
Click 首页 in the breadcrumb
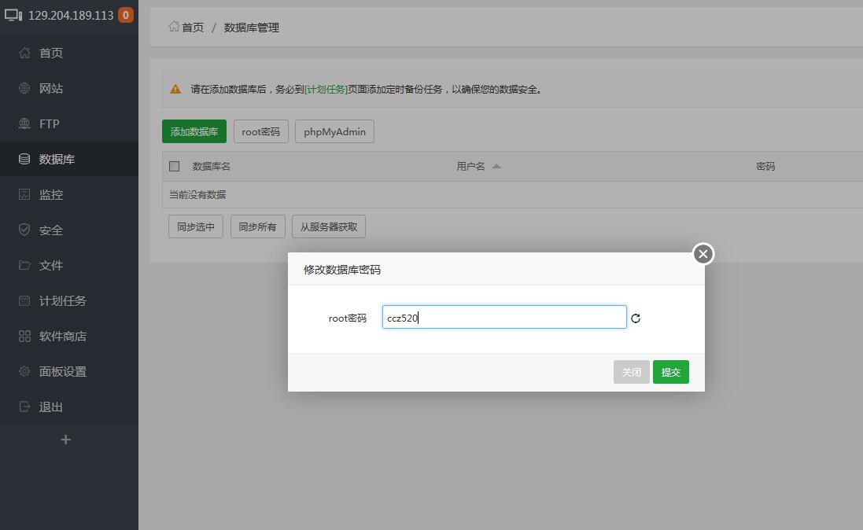192,28
